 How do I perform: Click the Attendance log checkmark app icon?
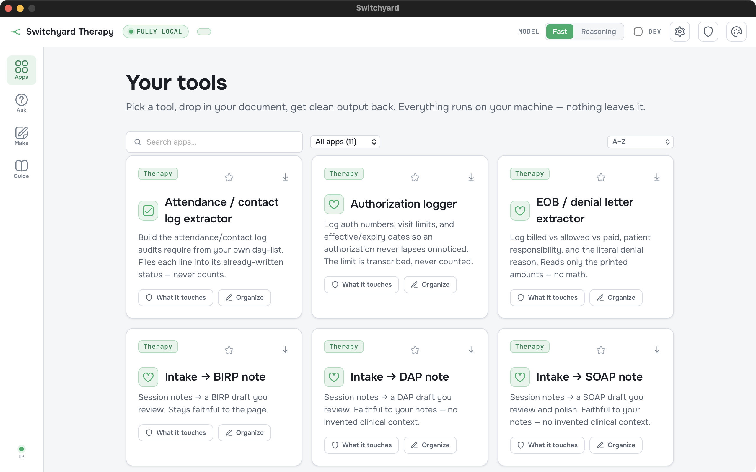click(148, 211)
